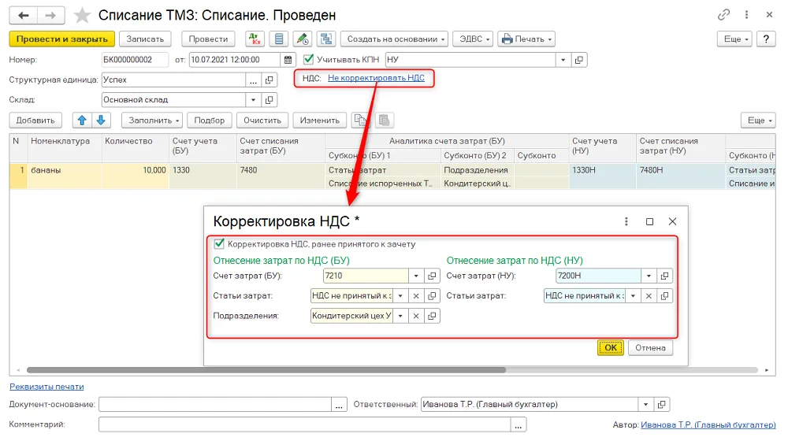788x441 pixels.
Task: Open Подразделения item card in dialog
Action: coord(432,316)
